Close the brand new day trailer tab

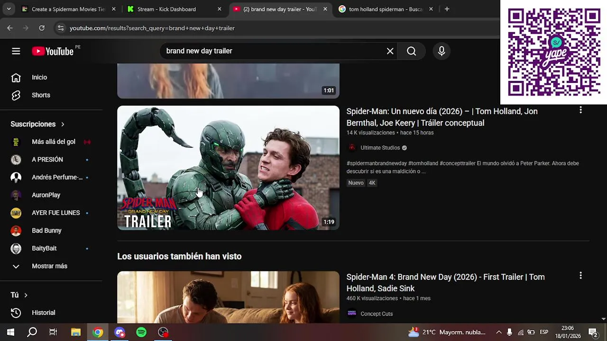pyautogui.click(x=325, y=9)
